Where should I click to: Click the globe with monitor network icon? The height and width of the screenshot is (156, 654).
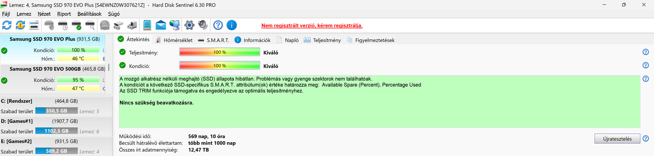(174, 25)
